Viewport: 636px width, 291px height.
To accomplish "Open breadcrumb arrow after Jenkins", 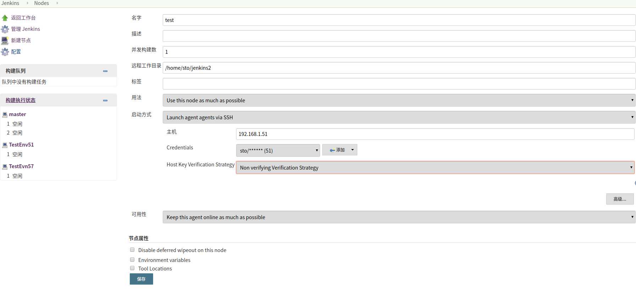I will pos(27,3).
